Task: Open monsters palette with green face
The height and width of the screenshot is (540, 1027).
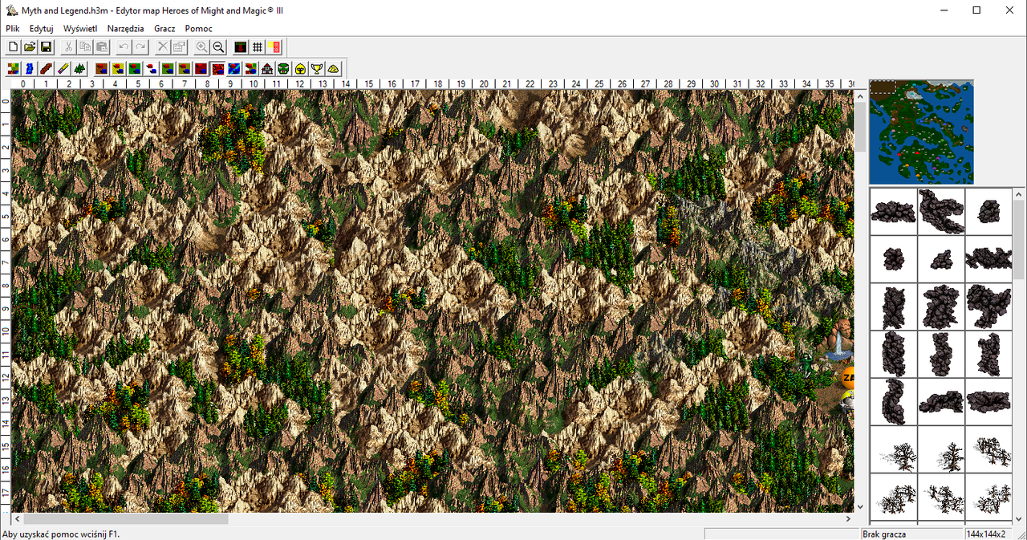Action: coord(283,69)
